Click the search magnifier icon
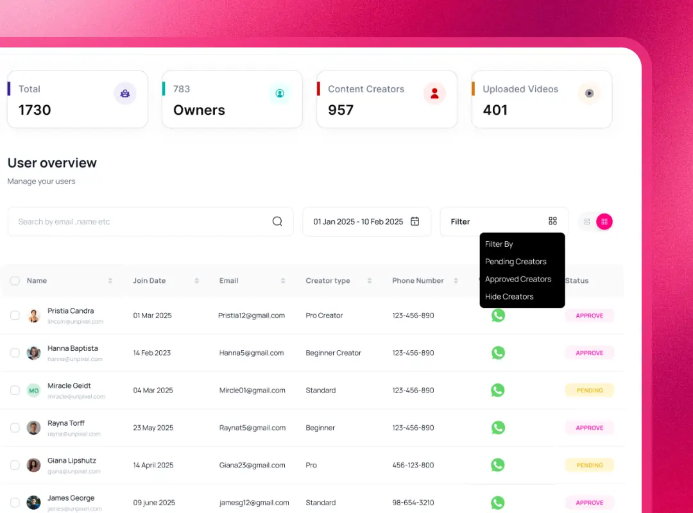693x513 pixels. [x=277, y=221]
